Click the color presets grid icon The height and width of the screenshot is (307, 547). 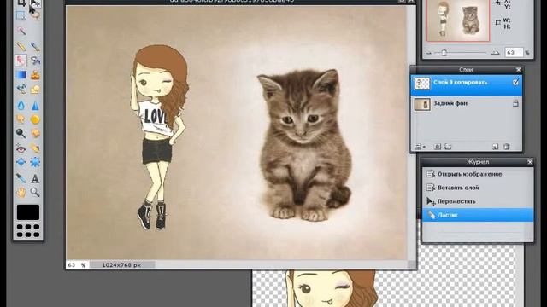[28, 230]
